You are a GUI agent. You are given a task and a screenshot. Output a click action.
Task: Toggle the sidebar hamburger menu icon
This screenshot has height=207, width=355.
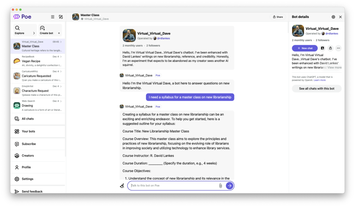point(53,17)
